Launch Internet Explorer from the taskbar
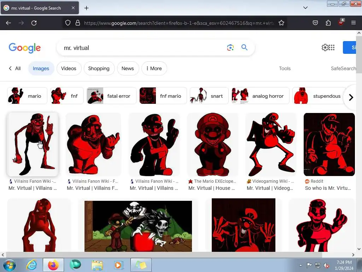Screen dimensions: 362x272 31,265
